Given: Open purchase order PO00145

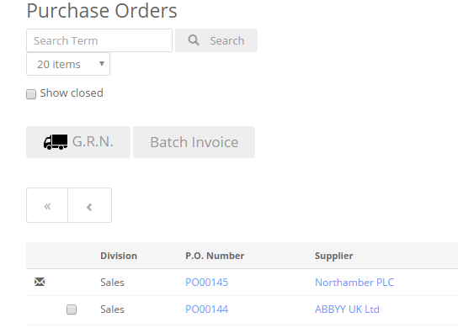Looking at the screenshot, I should pos(206,283).
